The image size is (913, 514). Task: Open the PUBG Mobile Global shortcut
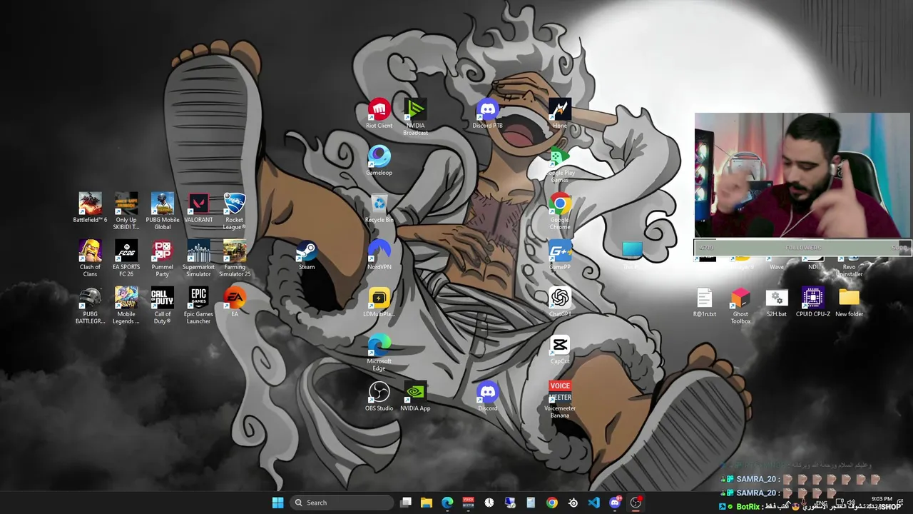click(x=163, y=211)
